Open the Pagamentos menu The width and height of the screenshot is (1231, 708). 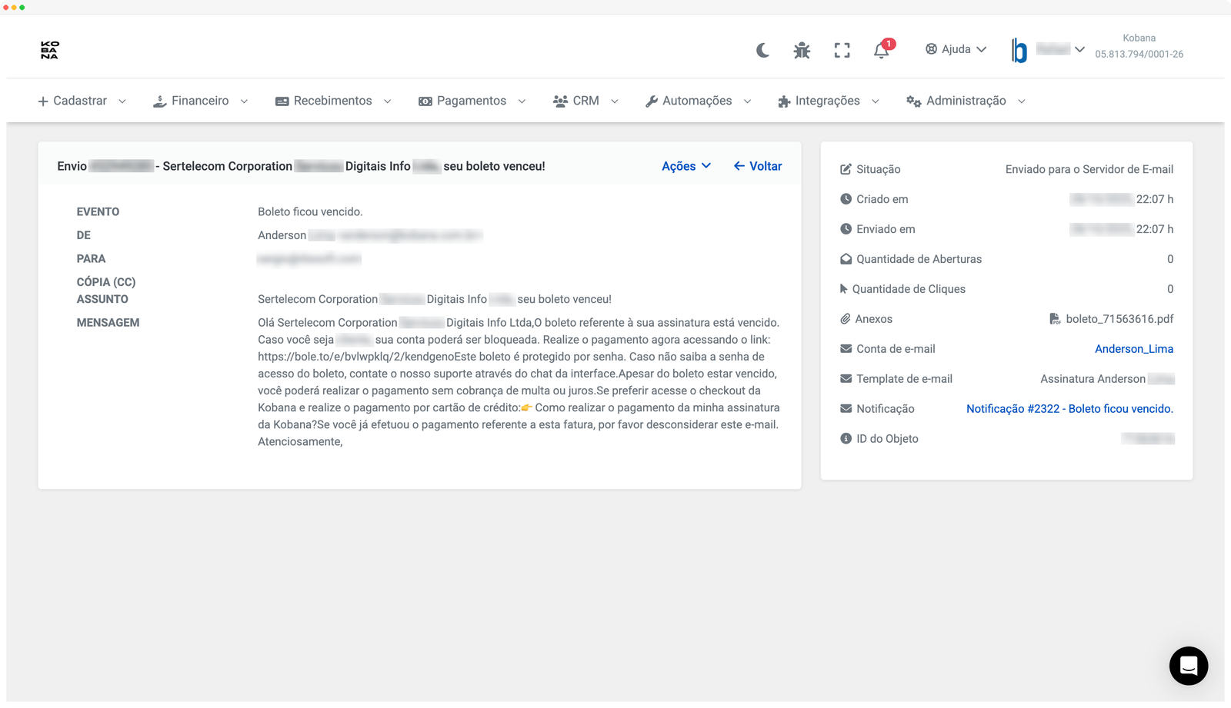point(471,100)
